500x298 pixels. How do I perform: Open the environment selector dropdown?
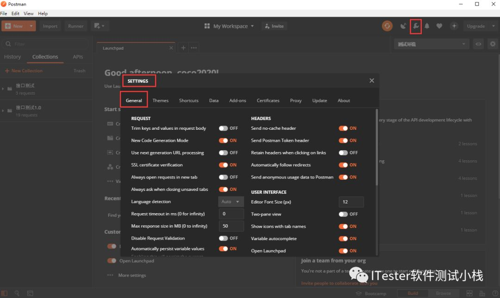tap(431, 44)
